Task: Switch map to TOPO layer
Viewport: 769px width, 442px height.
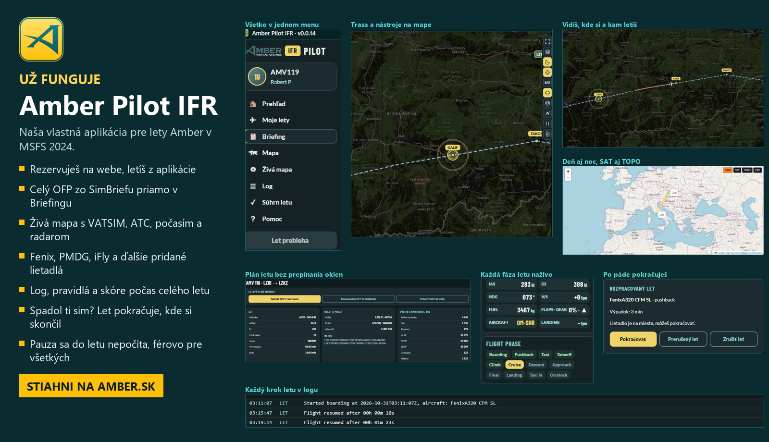Action: (747, 170)
